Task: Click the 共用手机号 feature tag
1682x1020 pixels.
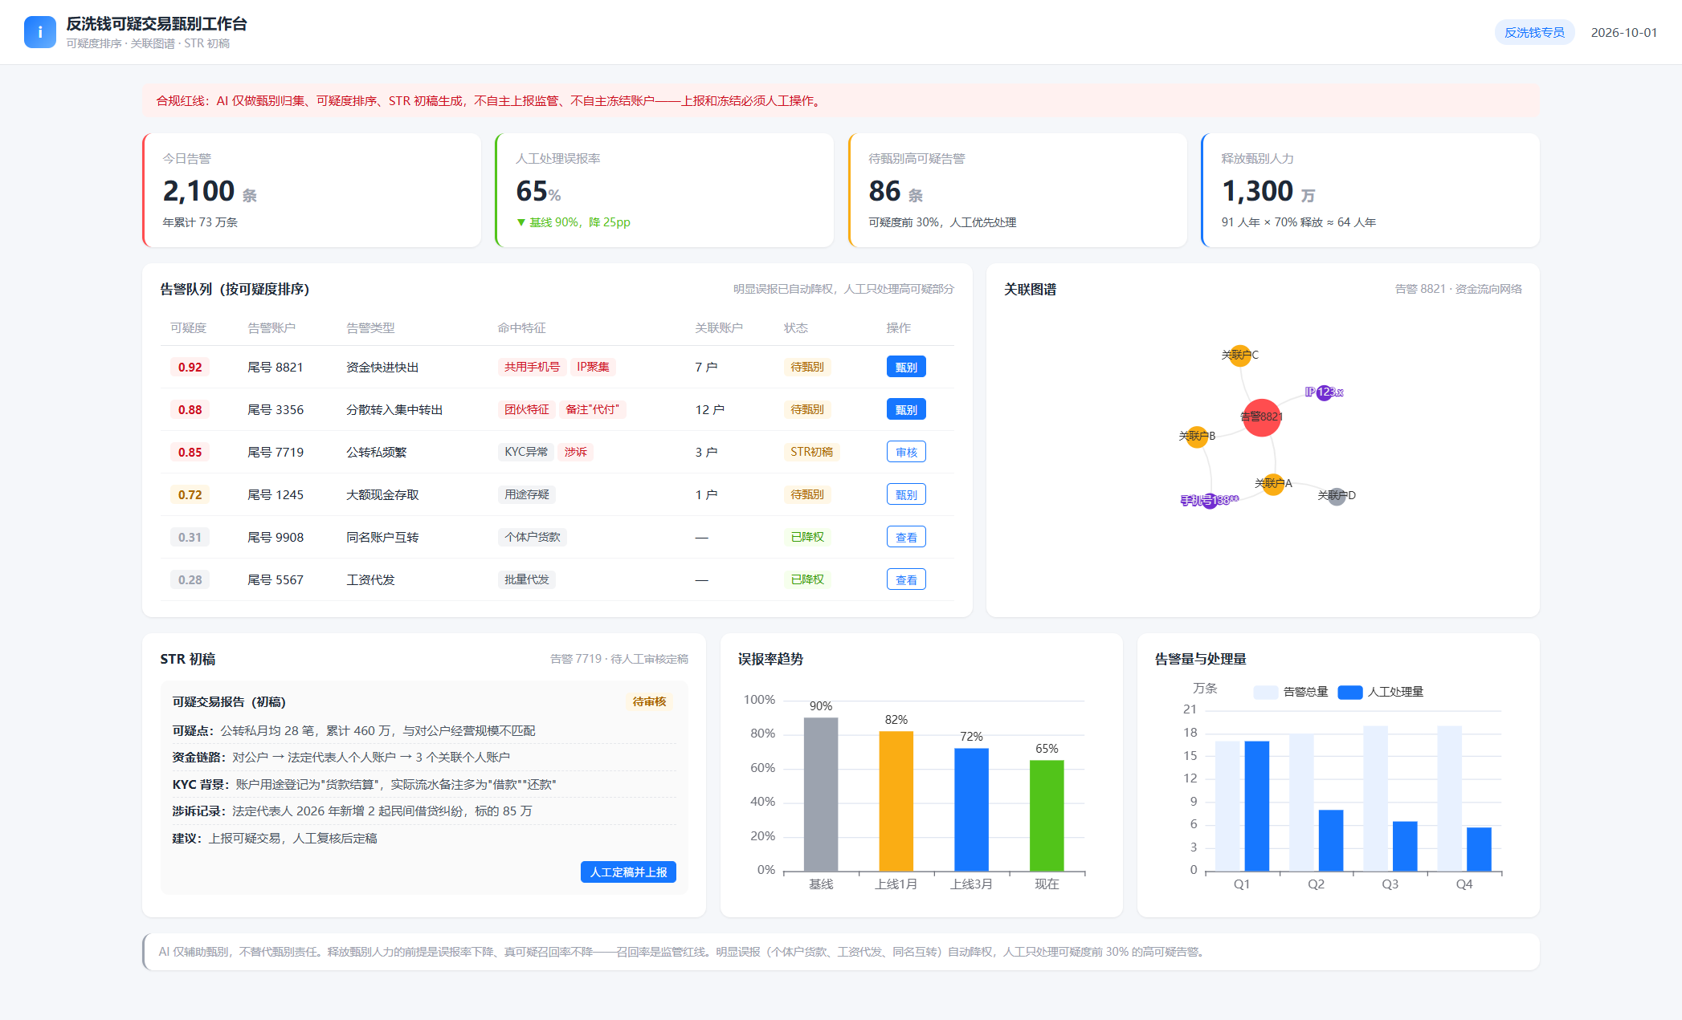Action: [532, 367]
